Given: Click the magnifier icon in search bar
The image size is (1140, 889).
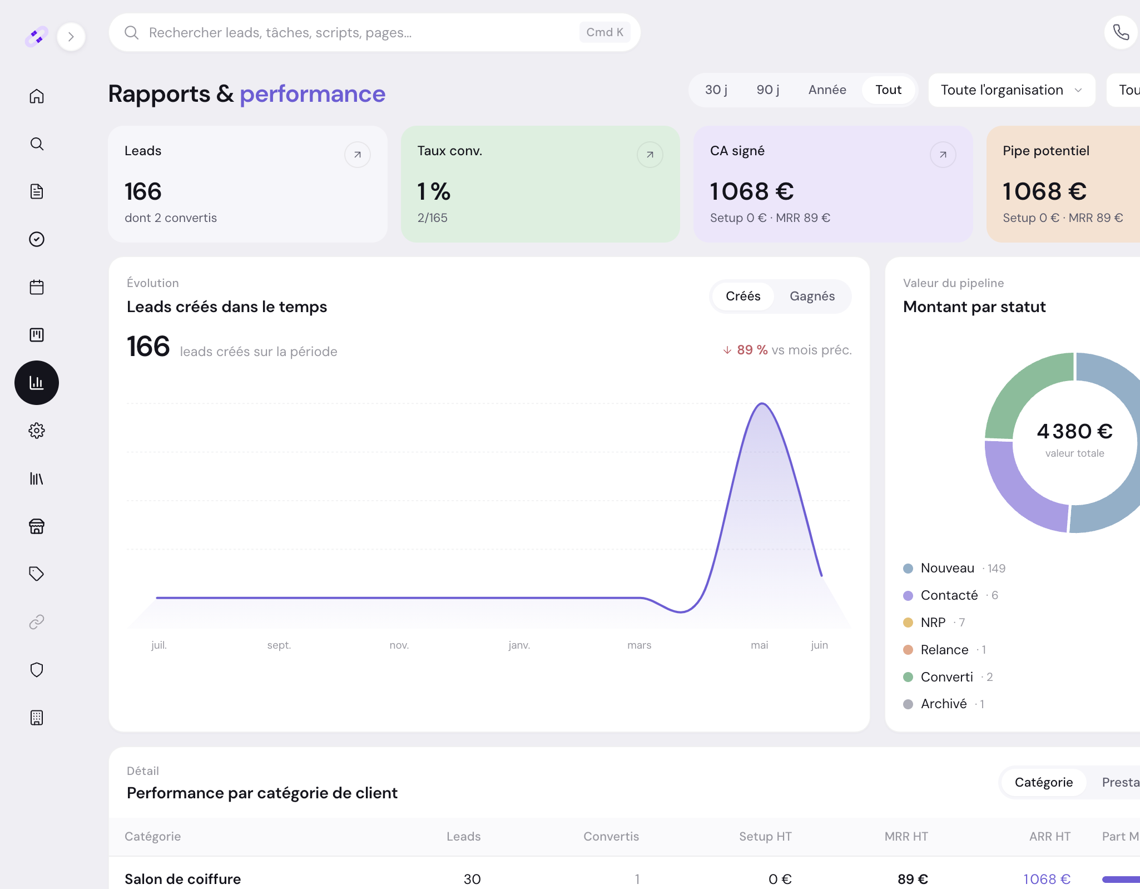Looking at the screenshot, I should 131,33.
